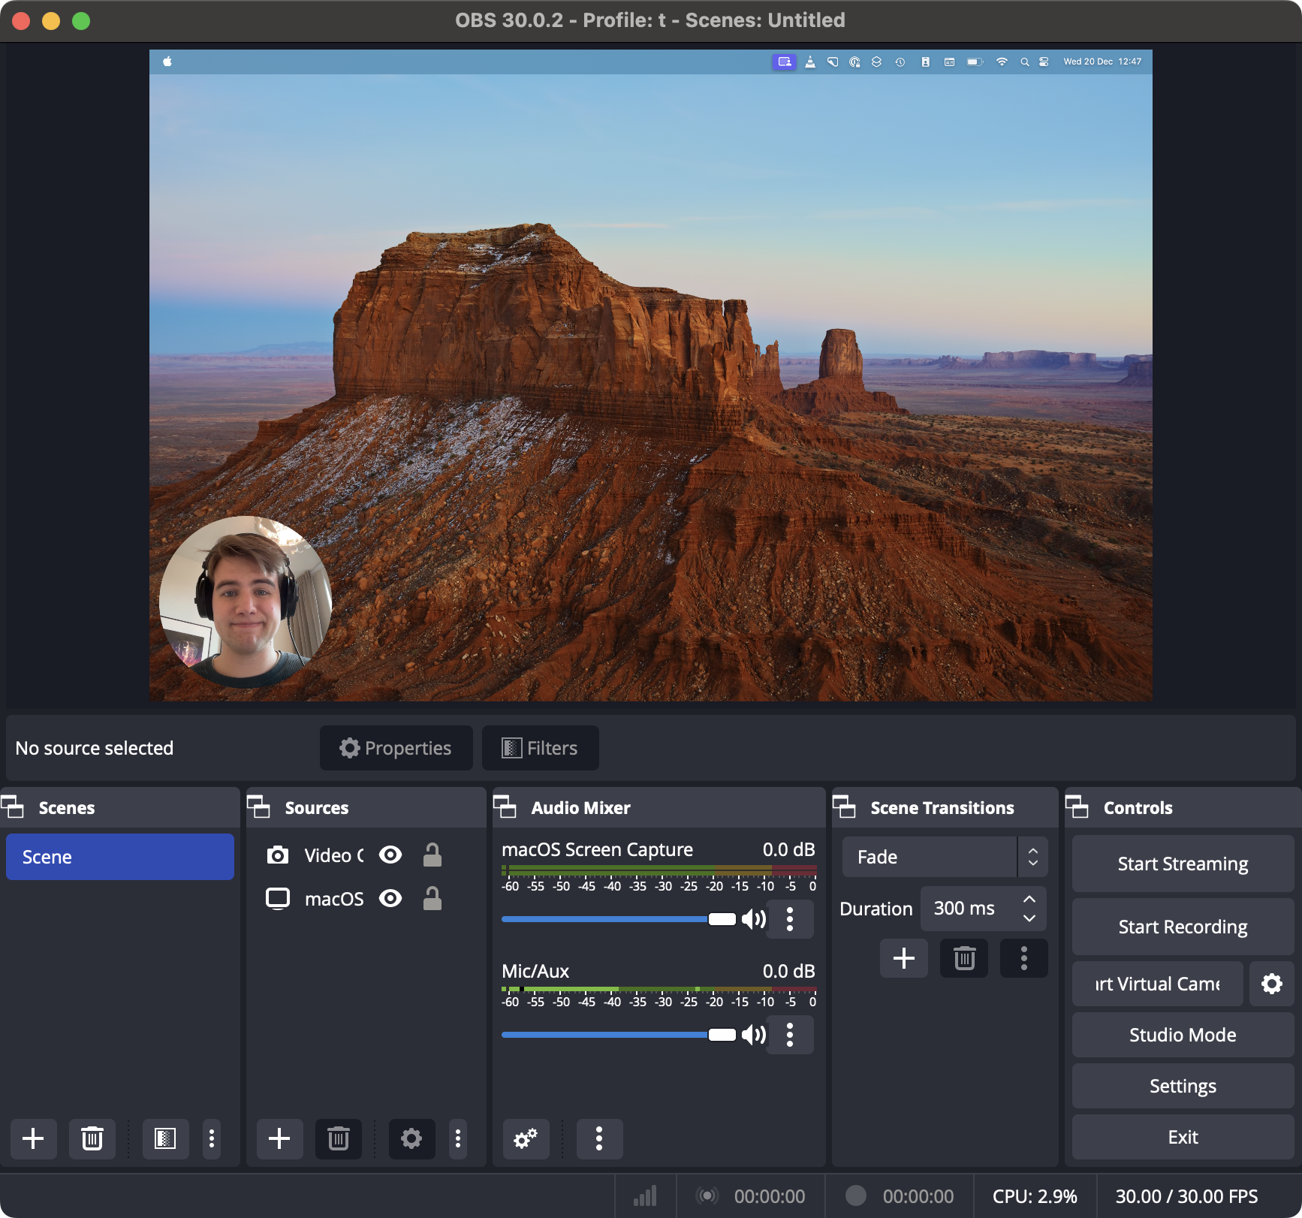Open OBS Settings
This screenshot has height=1218, width=1302.
click(1183, 1086)
